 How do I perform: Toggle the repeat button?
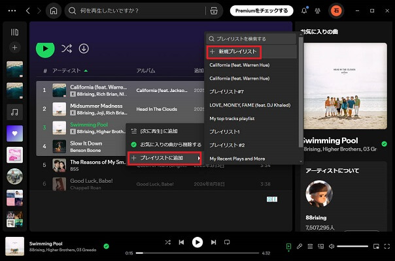pyautogui.click(x=227, y=242)
